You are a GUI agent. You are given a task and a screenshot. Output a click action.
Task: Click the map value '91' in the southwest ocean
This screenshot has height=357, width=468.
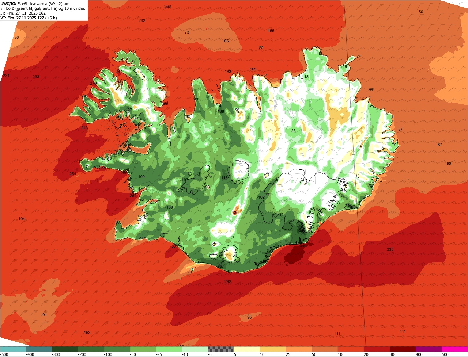click(45, 315)
